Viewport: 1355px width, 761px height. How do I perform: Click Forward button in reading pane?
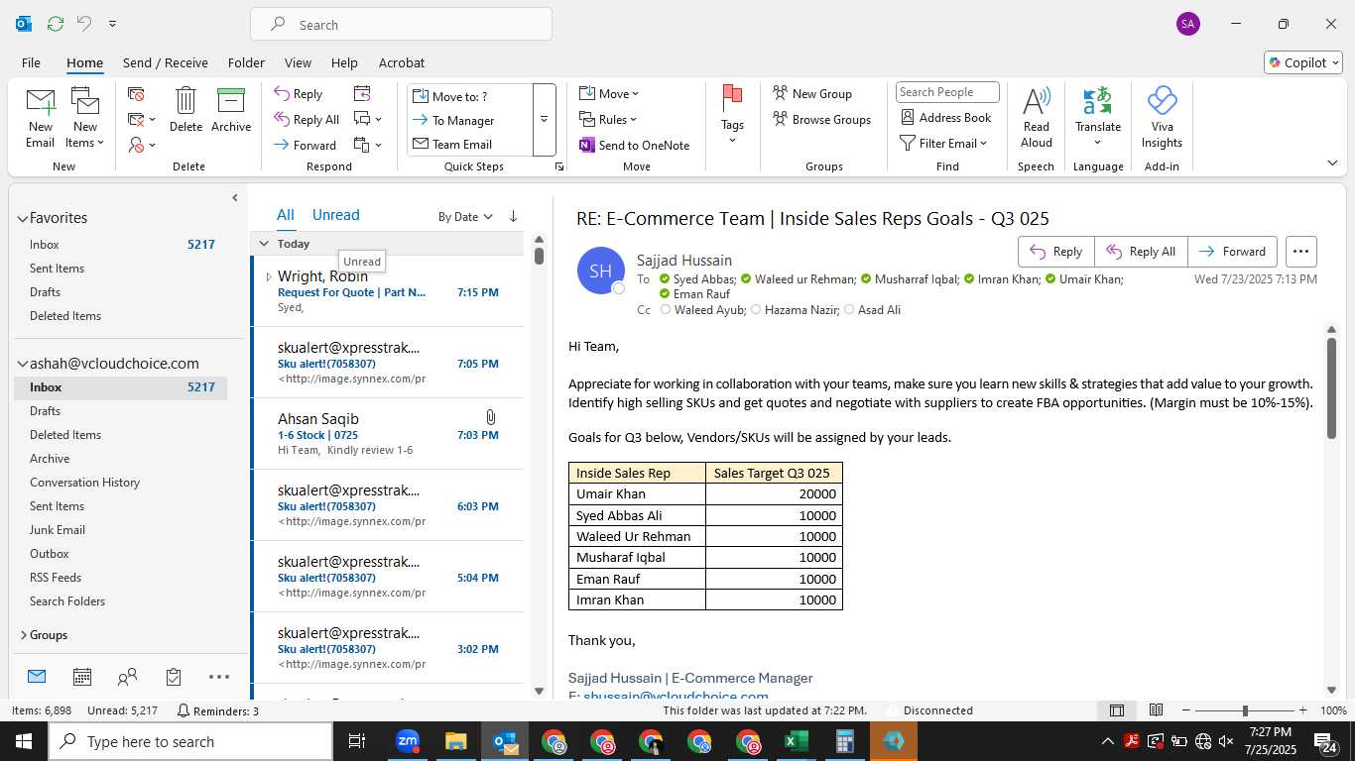coord(1232,252)
